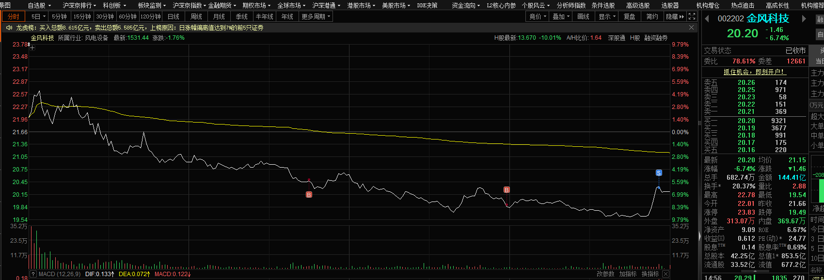The height and width of the screenshot is (280, 824).
Task: Click the speaker icon beside 龙虎榜 notice
Action: tap(9, 28)
